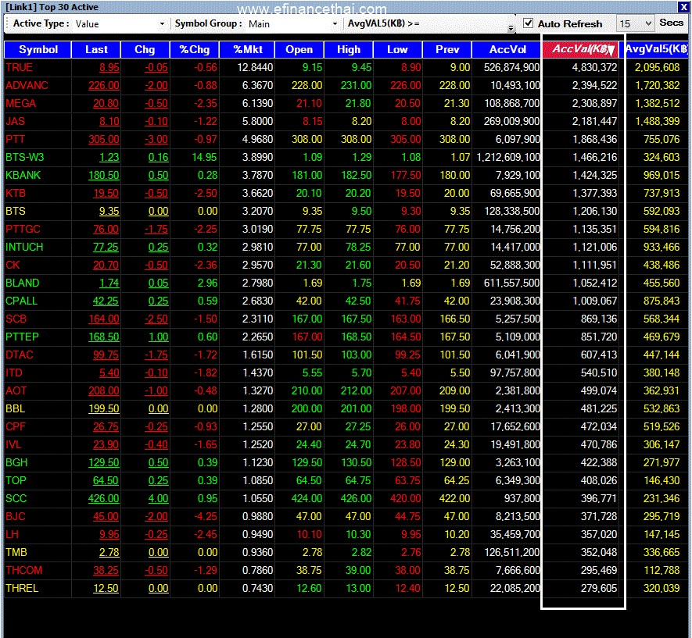Select the THCOM symbol
This screenshot has width=692, height=638.
tap(23, 570)
